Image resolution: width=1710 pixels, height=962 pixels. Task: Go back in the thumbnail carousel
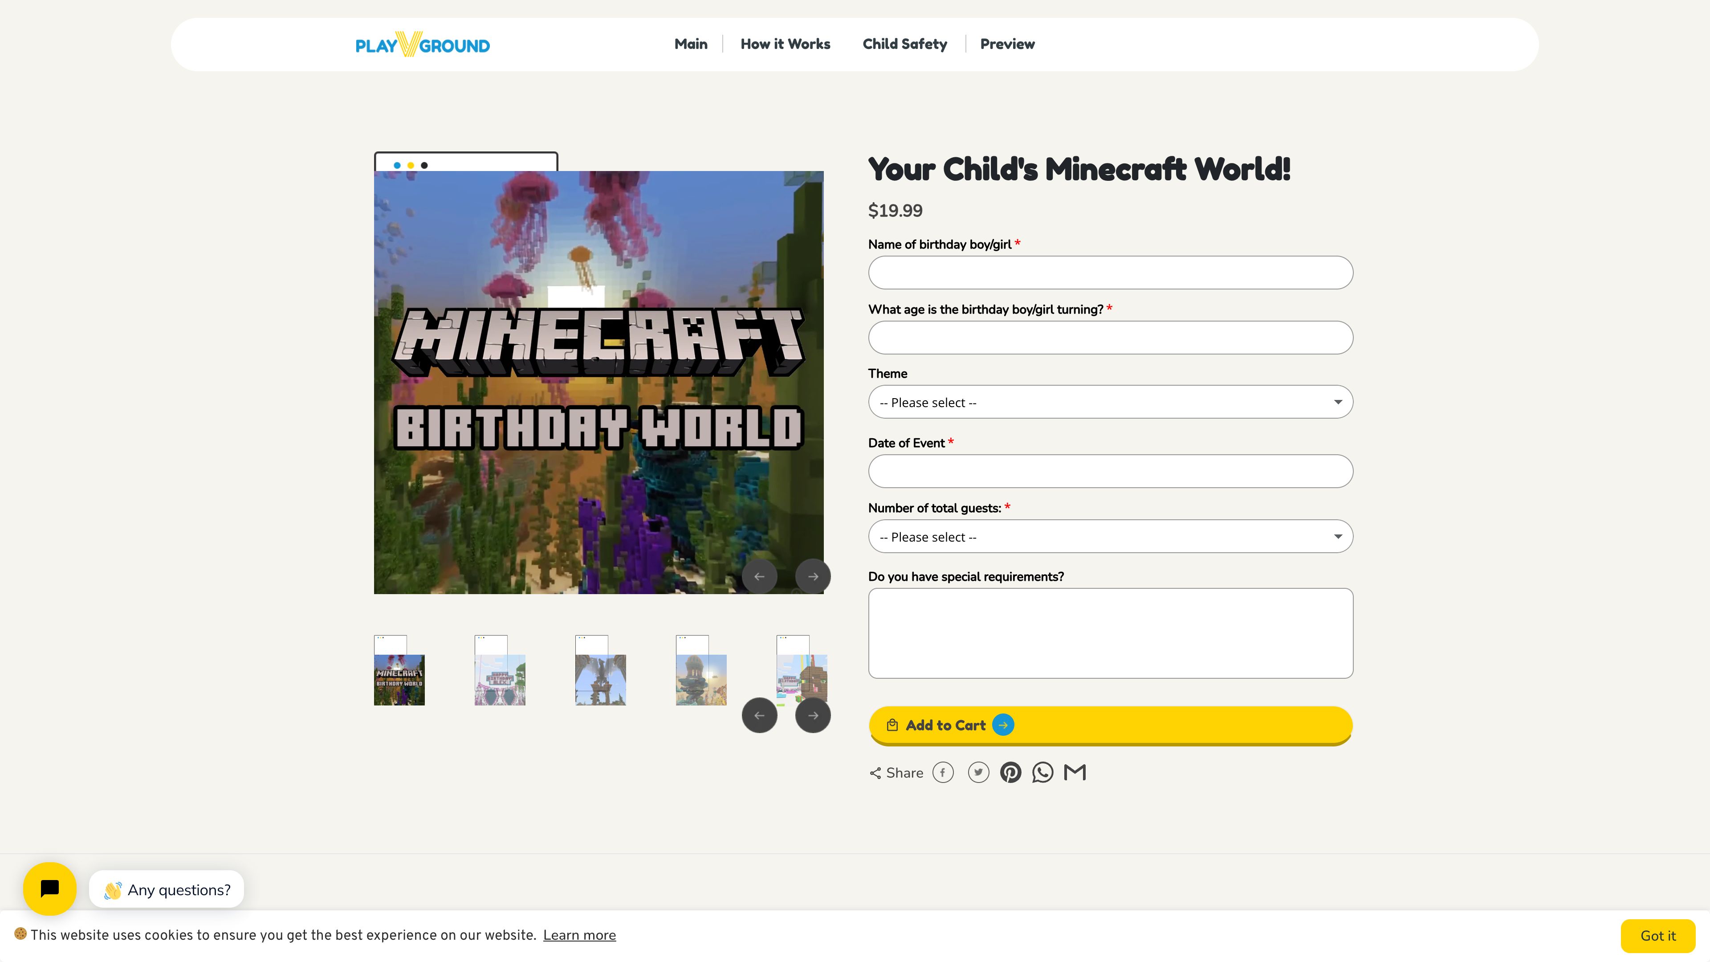[759, 715]
